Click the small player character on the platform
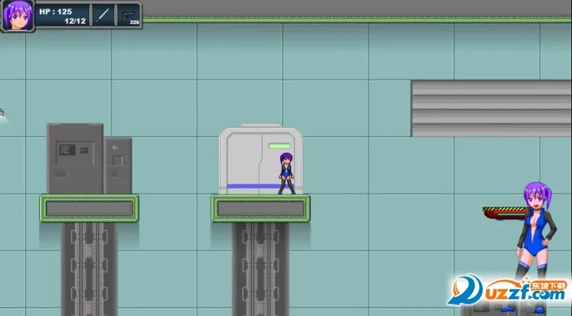The width and height of the screenshot is (572, 316). [286, 173]
